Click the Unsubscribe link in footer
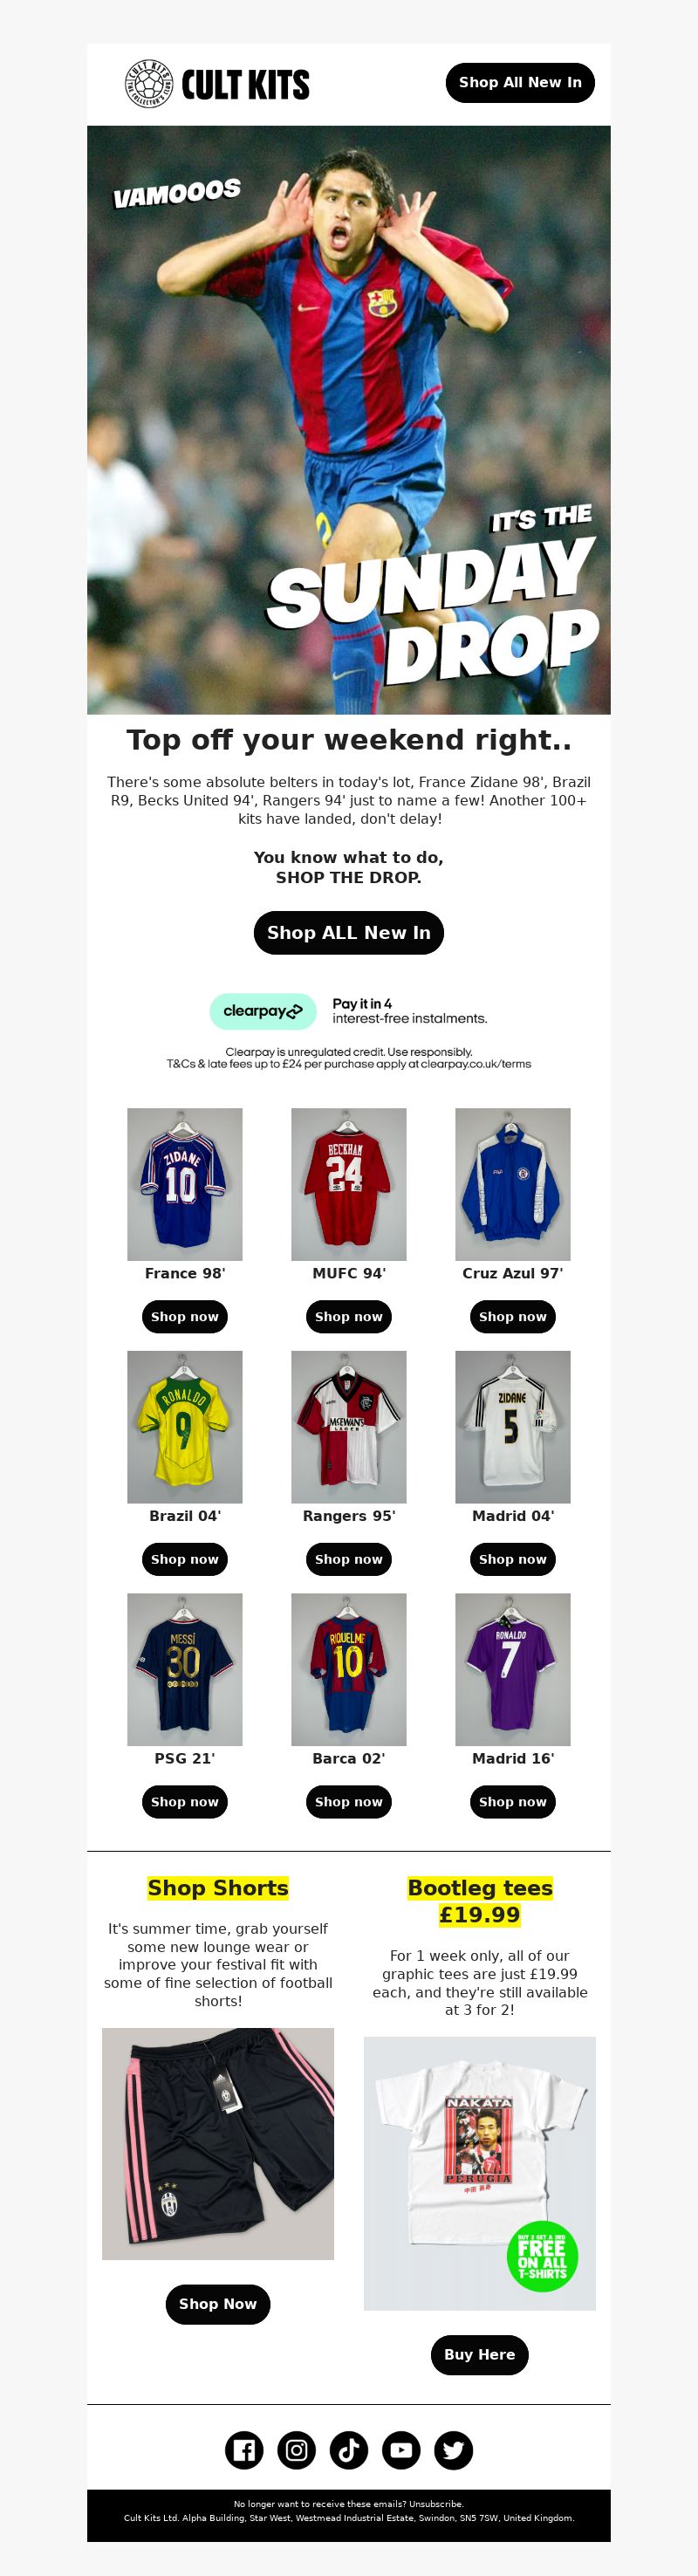The height and width of the screenshot is (2576, 698). tap(436, 2504)
